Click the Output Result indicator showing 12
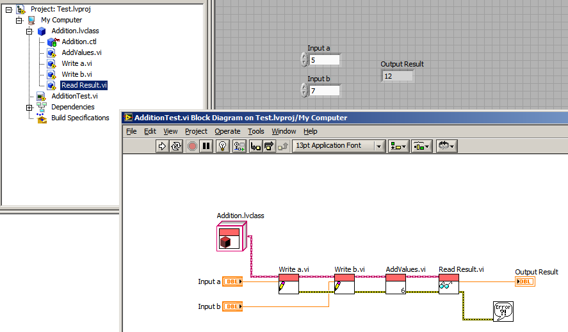Image resolution: width=568 pixels, height=332 pixels. click(398, 76)
